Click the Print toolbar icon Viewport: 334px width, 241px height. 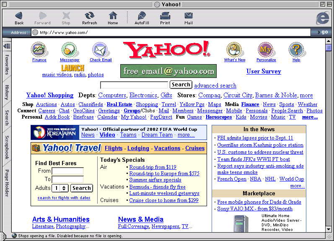point(165,17)
